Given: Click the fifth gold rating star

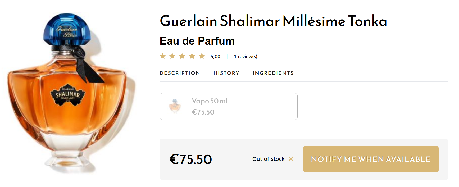Looking at the screenshot, I should point(202,56).
